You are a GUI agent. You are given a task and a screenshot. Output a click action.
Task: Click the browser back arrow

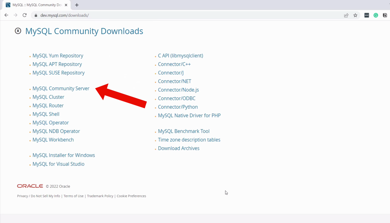[x=6, y=15]
